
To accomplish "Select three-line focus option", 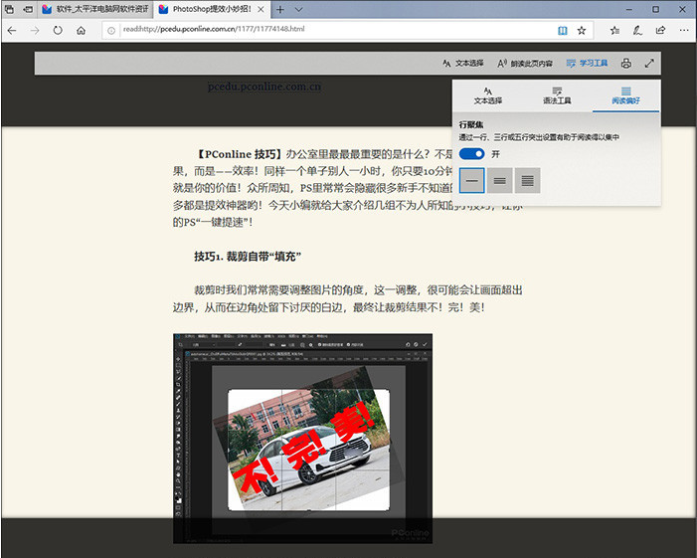I will (500, 180).
